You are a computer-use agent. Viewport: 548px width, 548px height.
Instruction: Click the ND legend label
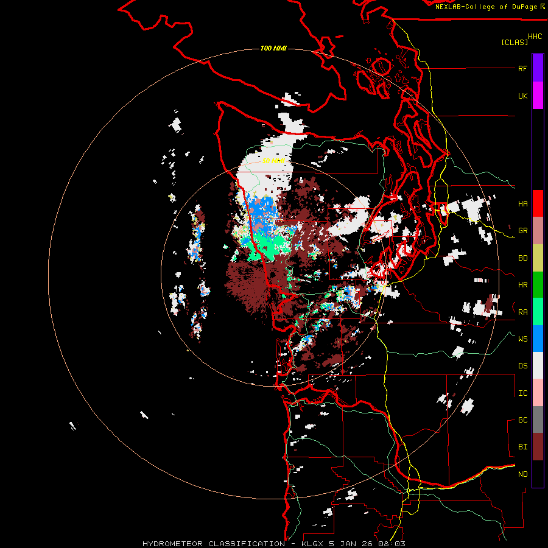coord(522,474)
